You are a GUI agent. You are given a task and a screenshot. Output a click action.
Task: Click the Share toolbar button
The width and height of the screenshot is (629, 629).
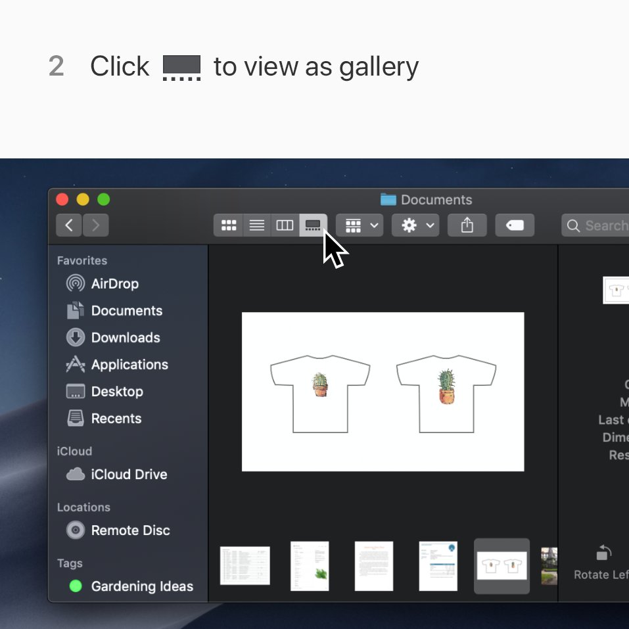click(x=467, y=225)
